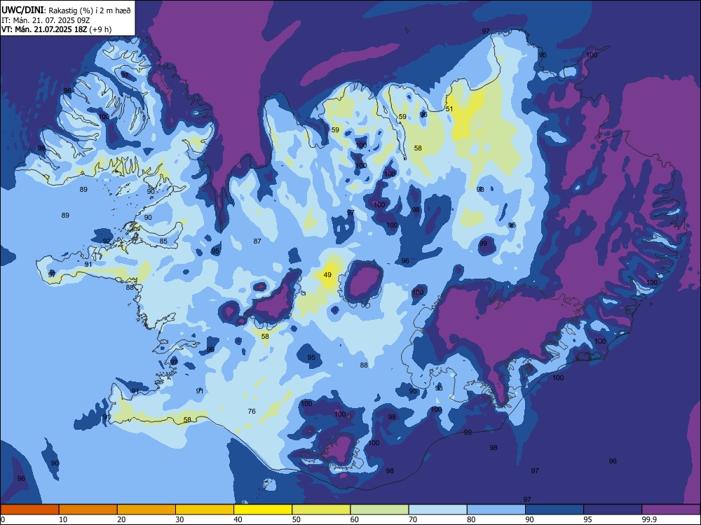
Task: Click the legend scale label '20'
Action: point(121,519)
